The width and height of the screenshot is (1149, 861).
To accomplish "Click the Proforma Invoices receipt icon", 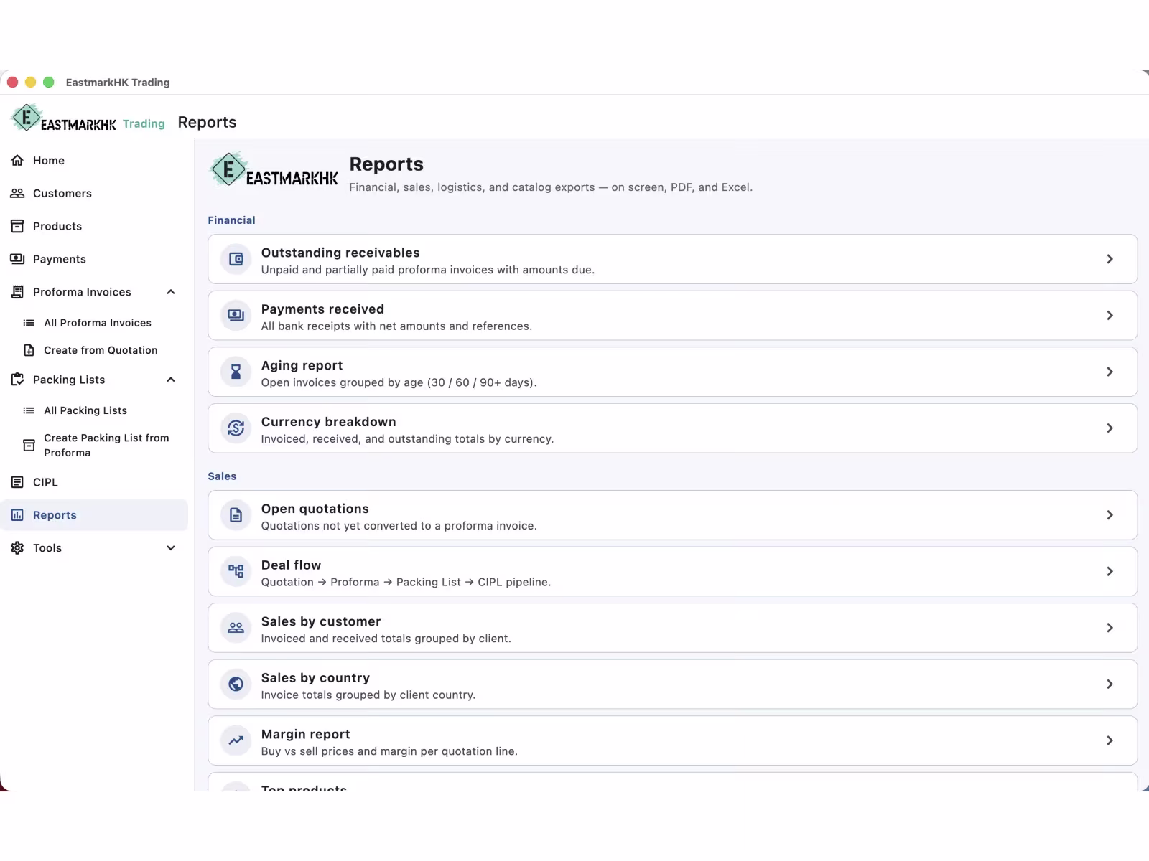I will pyautogui.click(x=17, y=292).
